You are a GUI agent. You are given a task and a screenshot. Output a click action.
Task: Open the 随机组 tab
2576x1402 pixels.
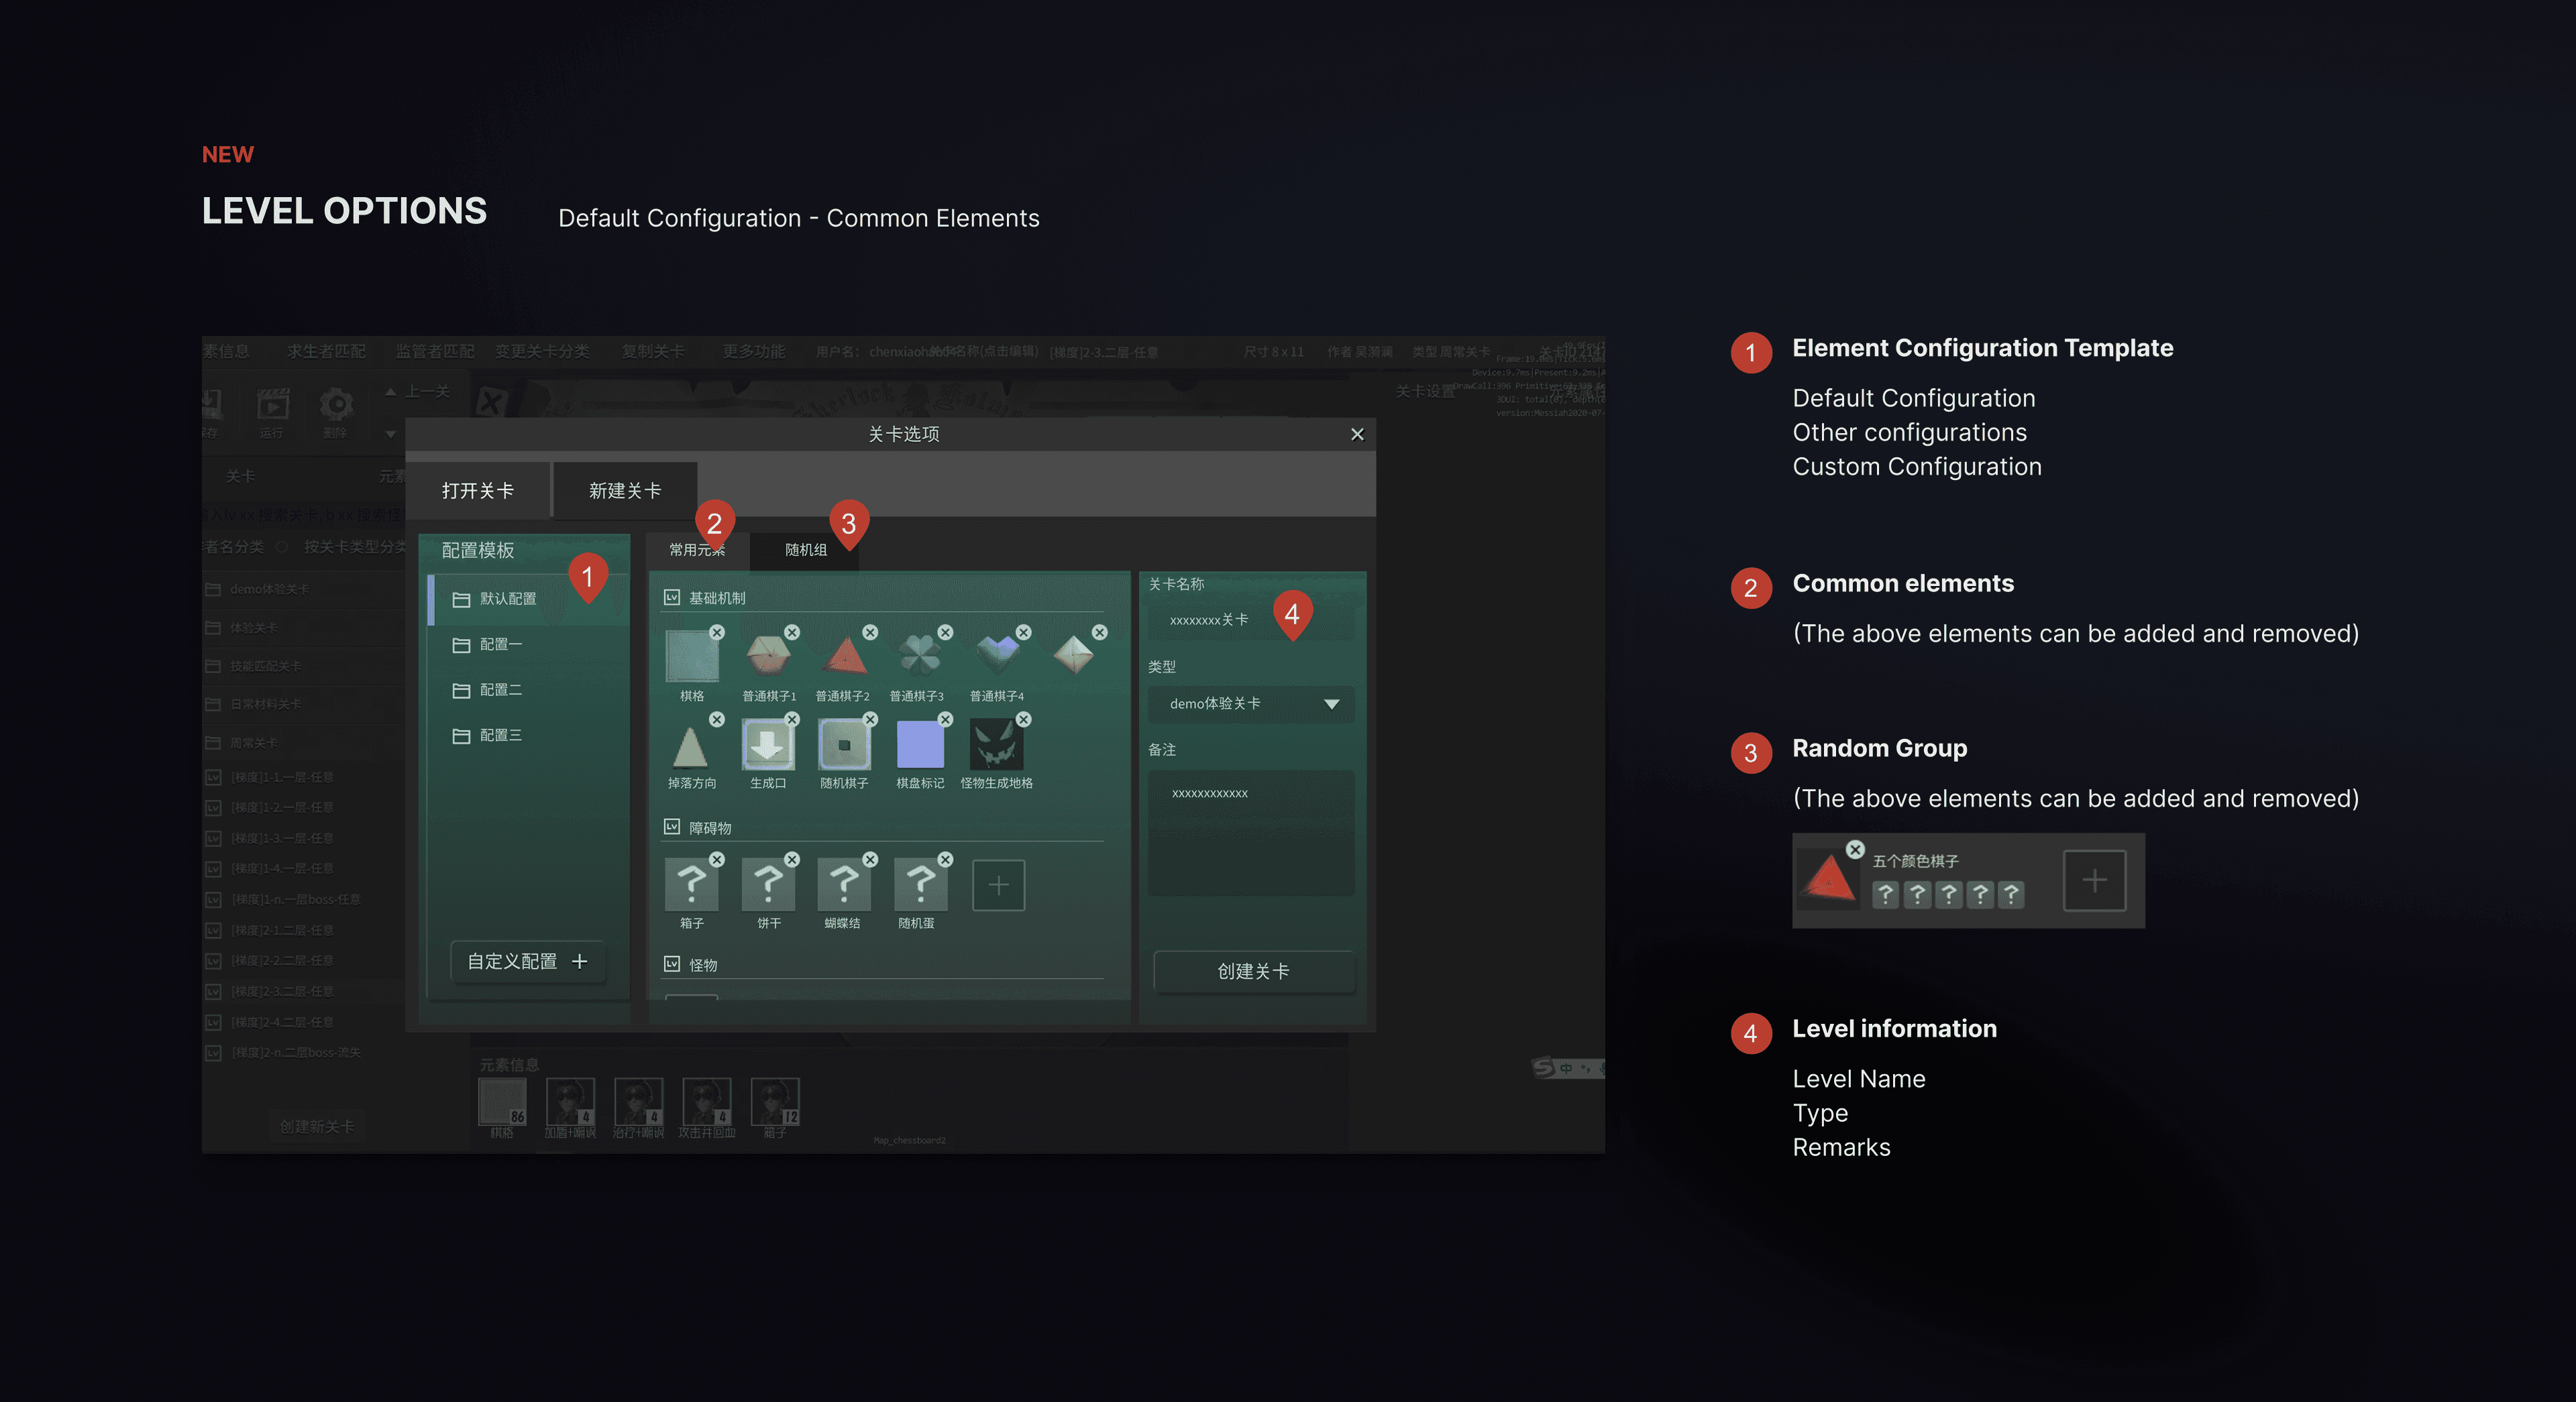tap(805, 550)
